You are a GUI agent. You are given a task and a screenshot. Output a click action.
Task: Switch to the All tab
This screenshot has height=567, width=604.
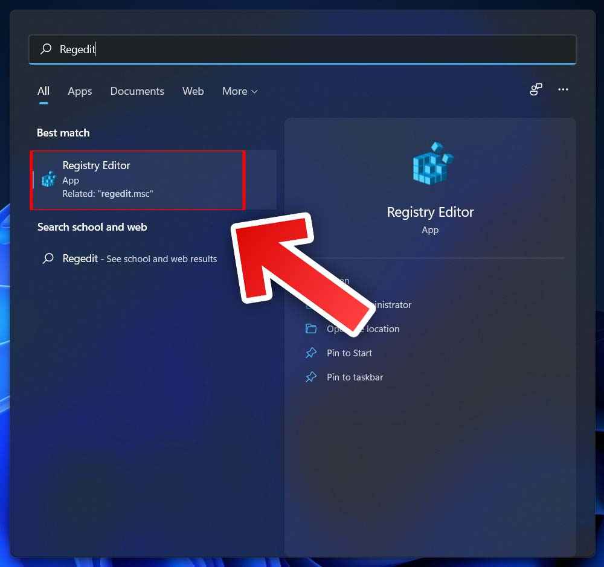(43, 91)
